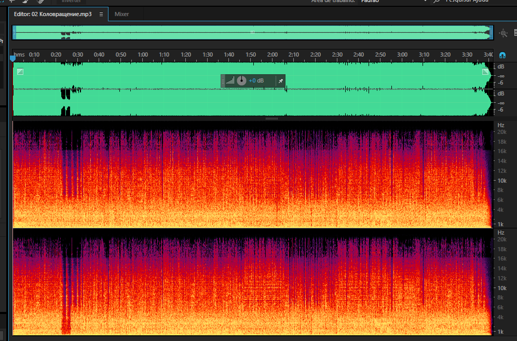Click 10k on lower spectrogram frequency scale

point(502,288)
